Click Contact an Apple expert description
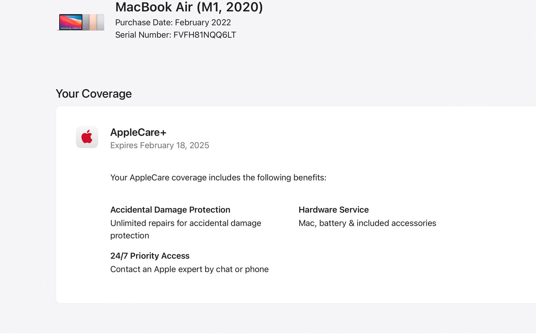 (189, 269)
